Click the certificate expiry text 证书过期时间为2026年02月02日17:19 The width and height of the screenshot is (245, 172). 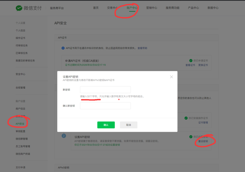(x=85, y=65)
